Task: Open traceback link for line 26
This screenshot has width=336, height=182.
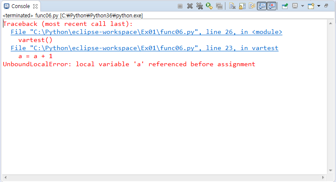Action: point(146,32)
